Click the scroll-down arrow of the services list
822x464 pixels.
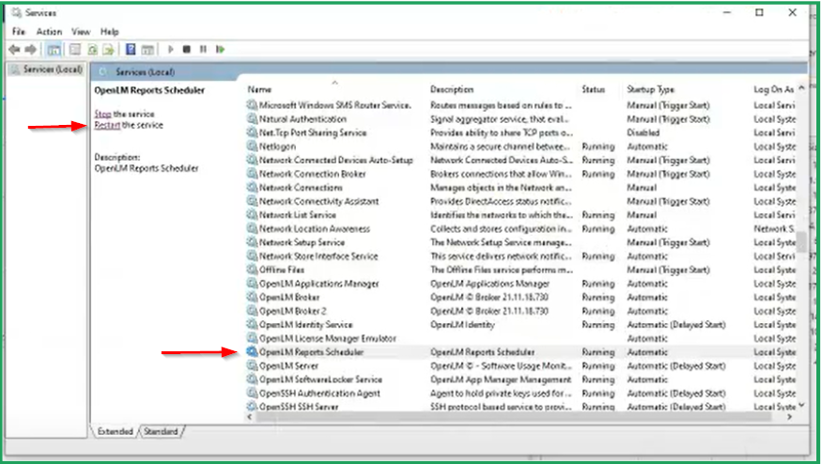tap(801, 405)
